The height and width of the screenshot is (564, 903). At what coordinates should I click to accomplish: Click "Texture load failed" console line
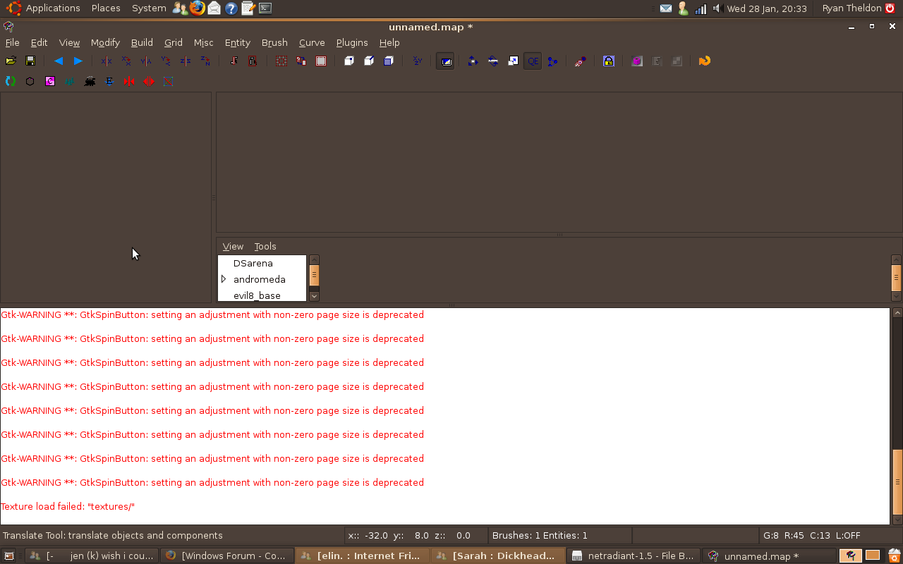tap(68, 507)
